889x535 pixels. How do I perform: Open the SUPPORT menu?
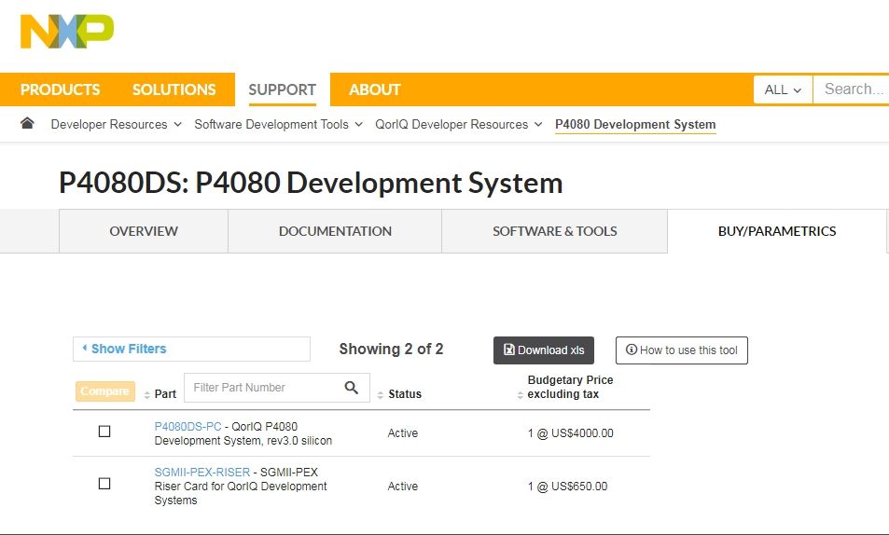pos(283,89)
